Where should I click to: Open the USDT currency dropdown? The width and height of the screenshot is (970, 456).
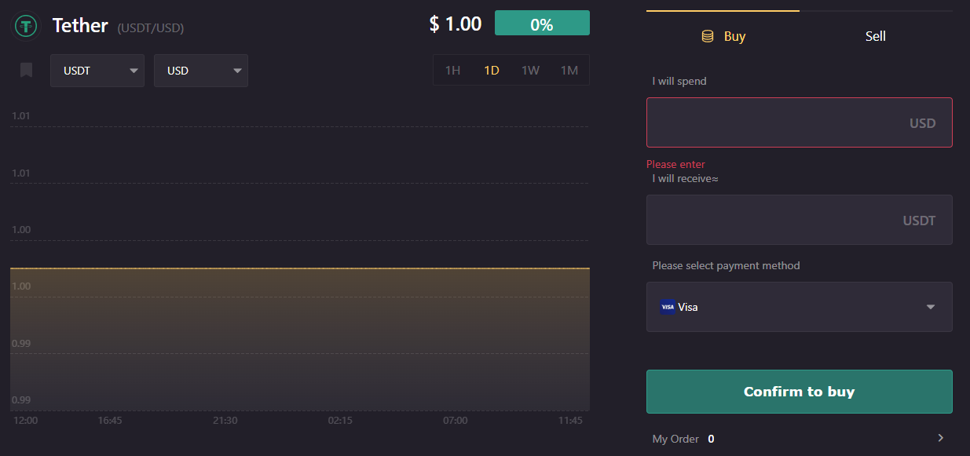tap(97, 71)
